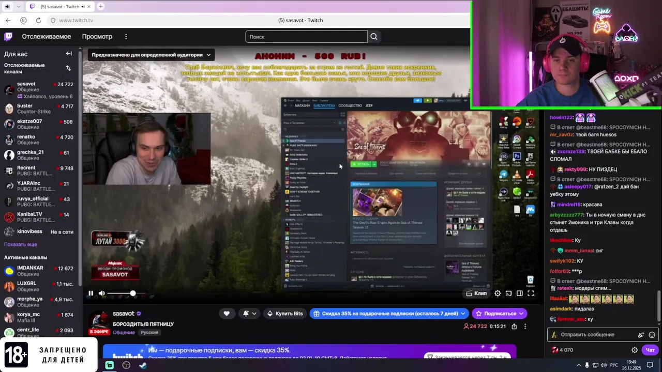Switch the РУС input language
662x372 pixels.
pyautogui.click(x=614, y=365)
